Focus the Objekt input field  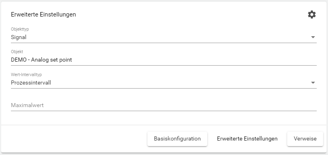[164, 60]
